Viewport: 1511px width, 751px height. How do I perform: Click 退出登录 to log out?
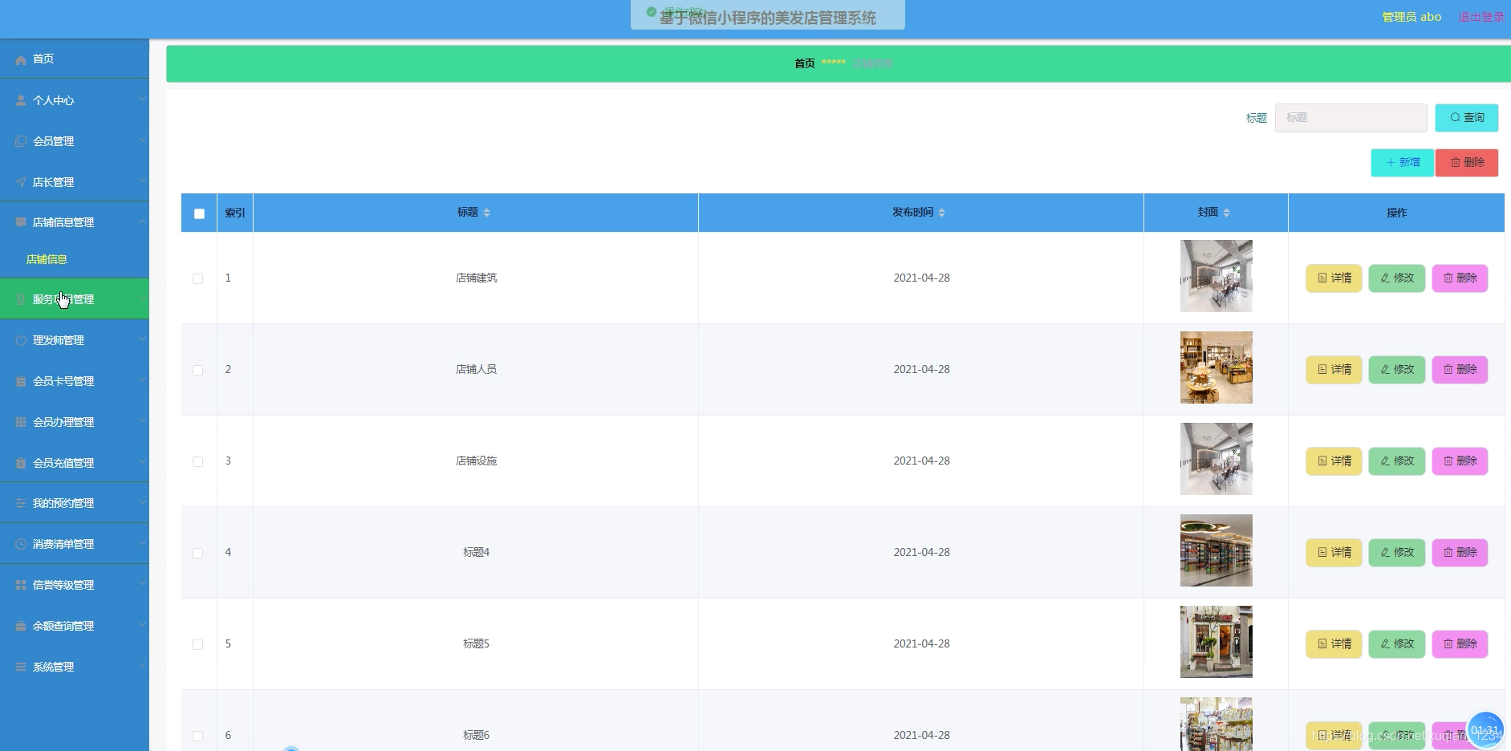click(x=1481, y=17)
